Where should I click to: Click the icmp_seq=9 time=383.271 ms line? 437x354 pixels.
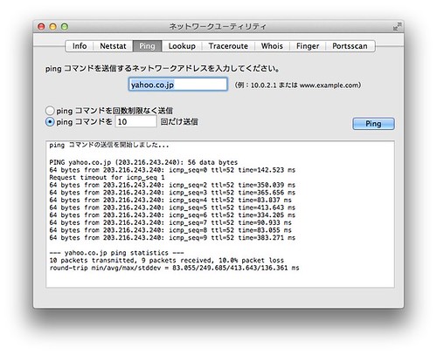pos(172,238)
